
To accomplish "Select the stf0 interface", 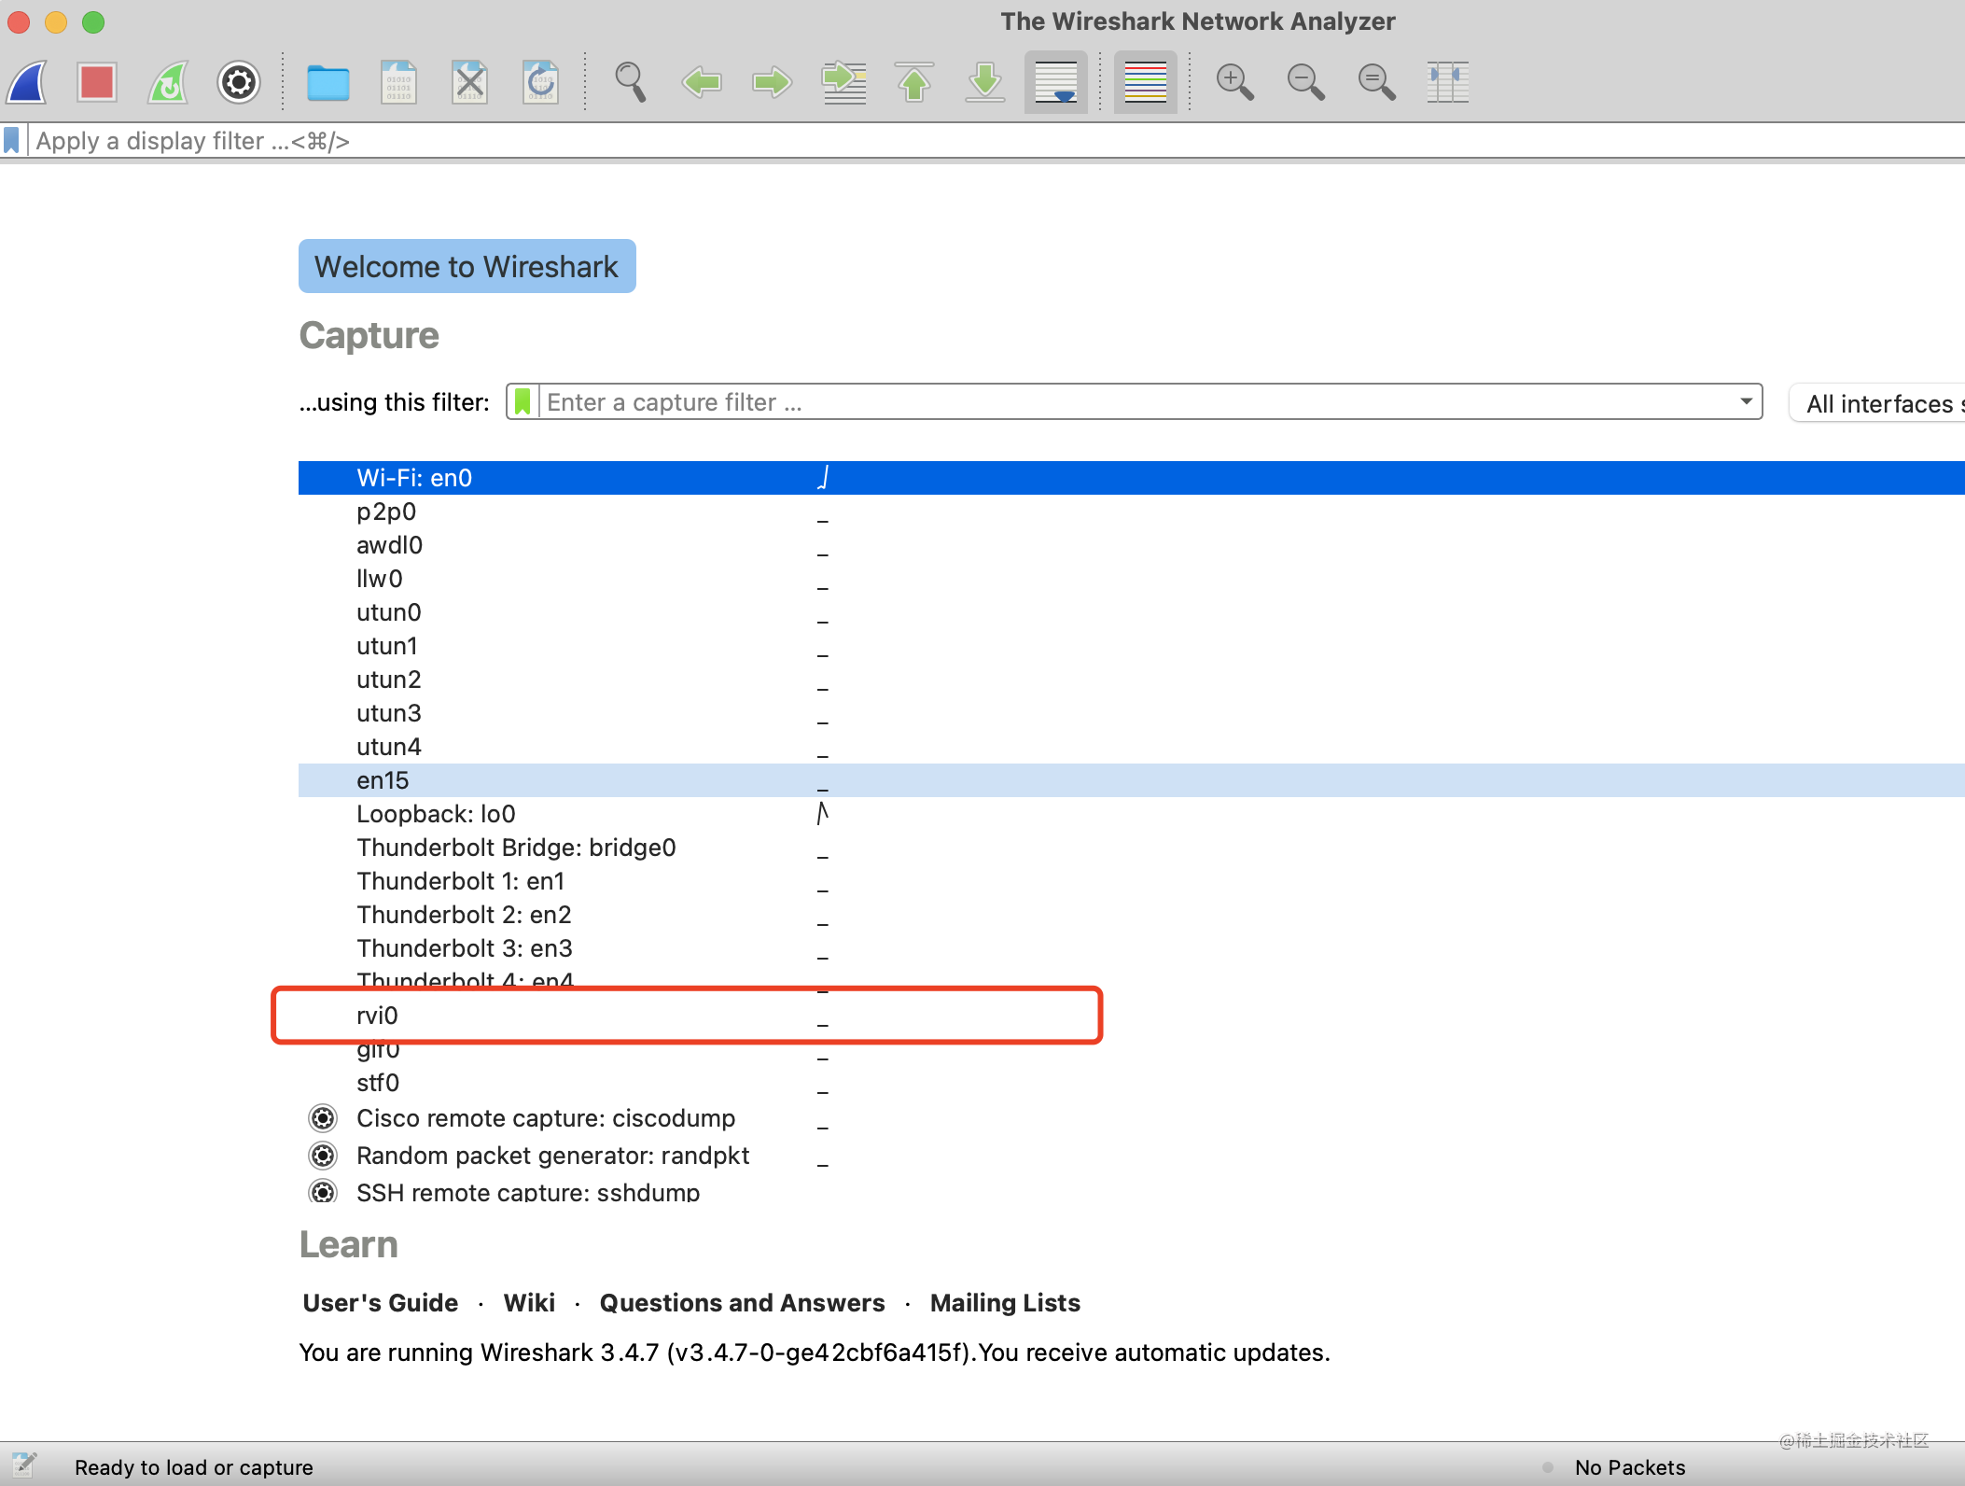I will coord(1132,1083).
